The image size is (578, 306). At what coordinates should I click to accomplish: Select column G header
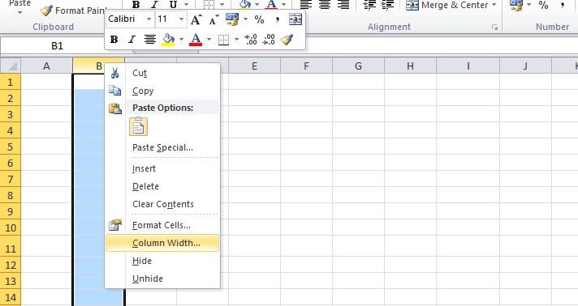point(358,66)
